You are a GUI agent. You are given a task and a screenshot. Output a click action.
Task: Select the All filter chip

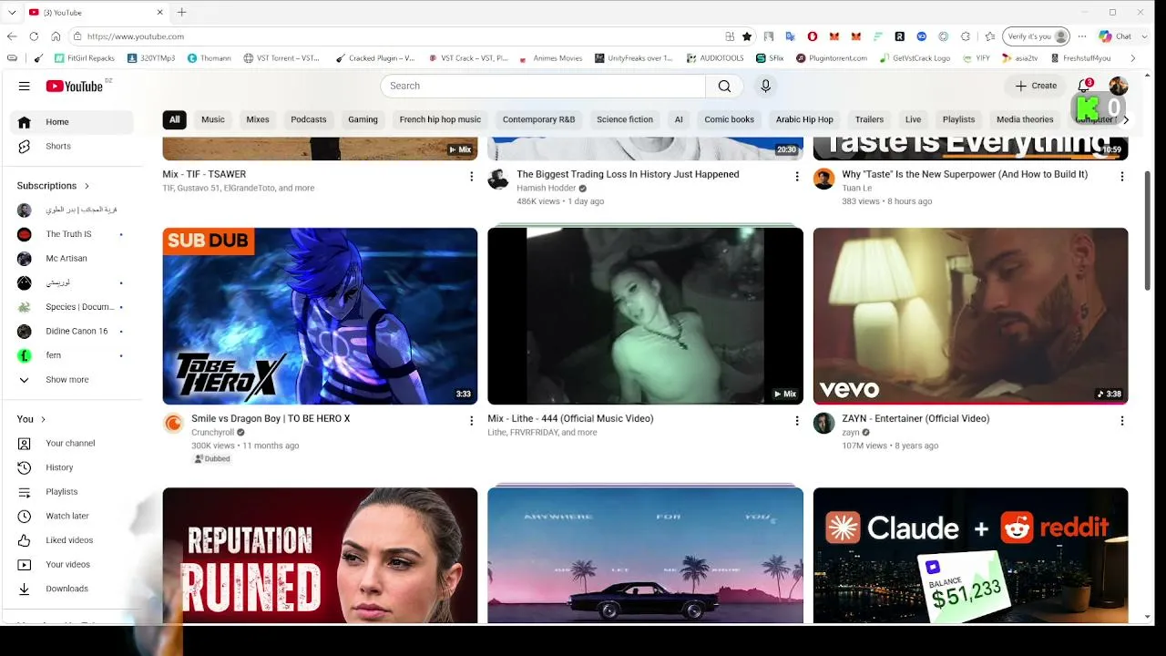point(174,119)
